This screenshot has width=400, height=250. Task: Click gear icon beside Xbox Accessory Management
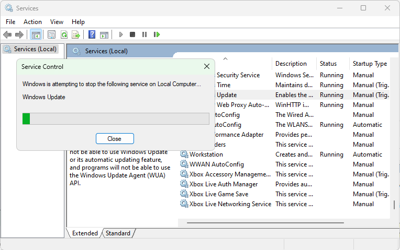[x=184, y=174]
